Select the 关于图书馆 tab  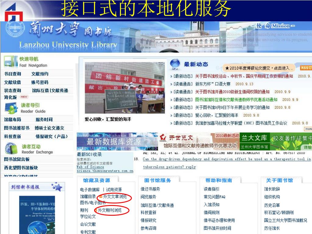click(280, 180)
